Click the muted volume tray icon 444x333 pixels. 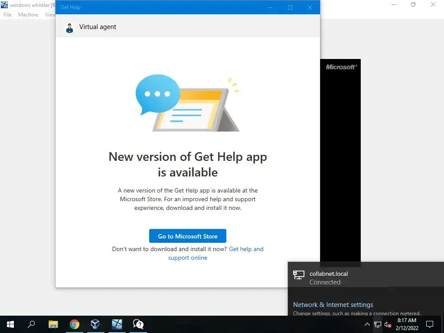tap(388, 325)
